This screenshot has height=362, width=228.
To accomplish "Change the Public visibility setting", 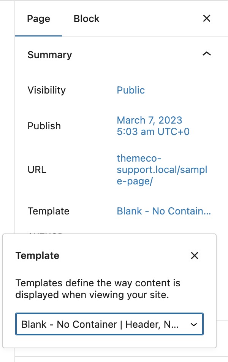I will tap(131, 90).
